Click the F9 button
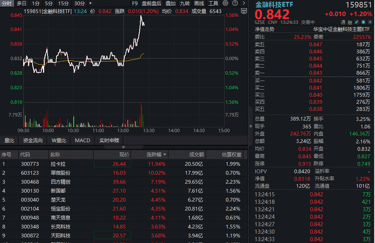Screen dimensions: 375x243 [135, 3]
